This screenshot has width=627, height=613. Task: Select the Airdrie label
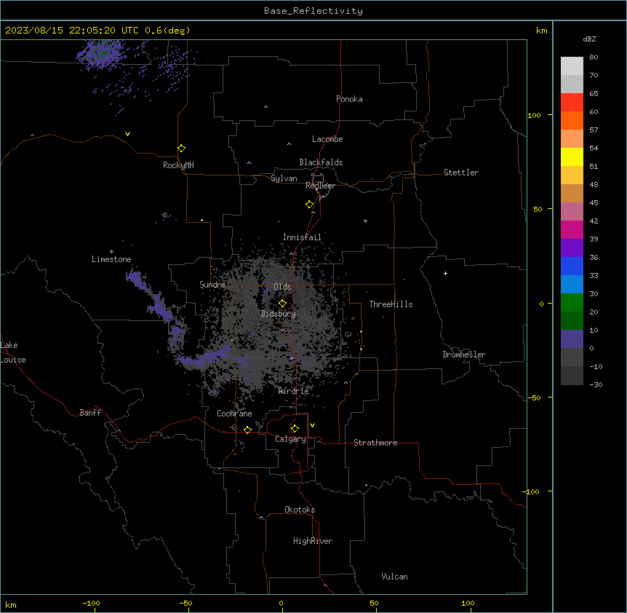294,391
